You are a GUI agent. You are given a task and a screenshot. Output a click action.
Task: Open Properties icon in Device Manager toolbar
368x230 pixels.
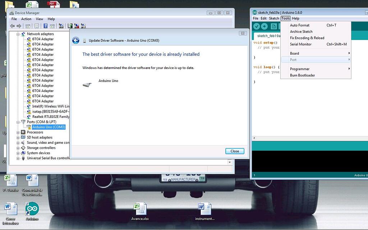pos(37,26)
